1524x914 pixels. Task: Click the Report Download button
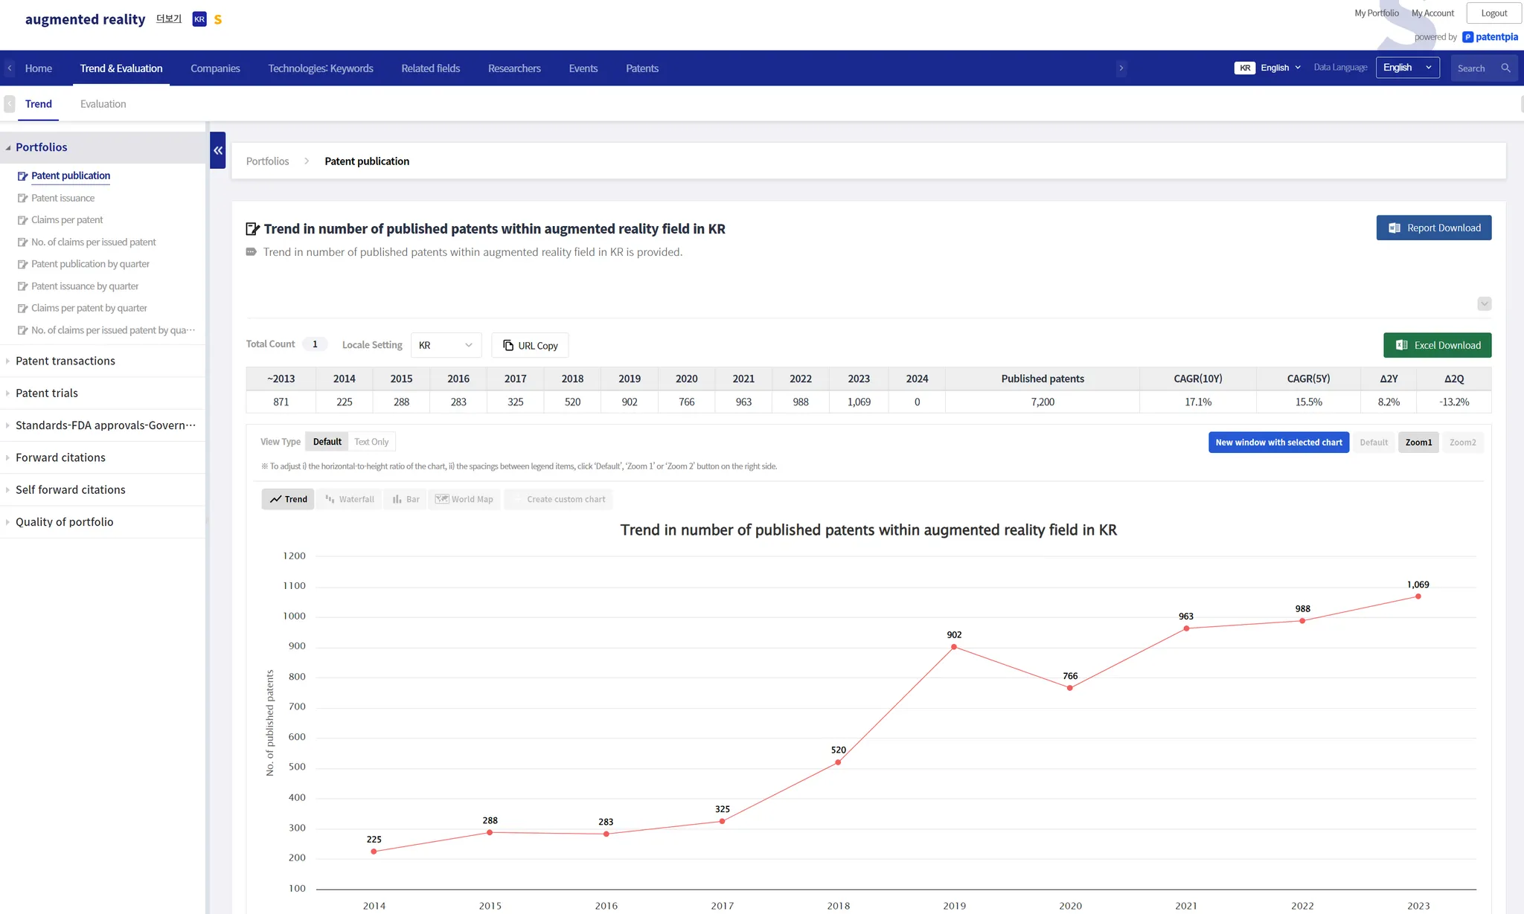click(x=1433, y=228)
